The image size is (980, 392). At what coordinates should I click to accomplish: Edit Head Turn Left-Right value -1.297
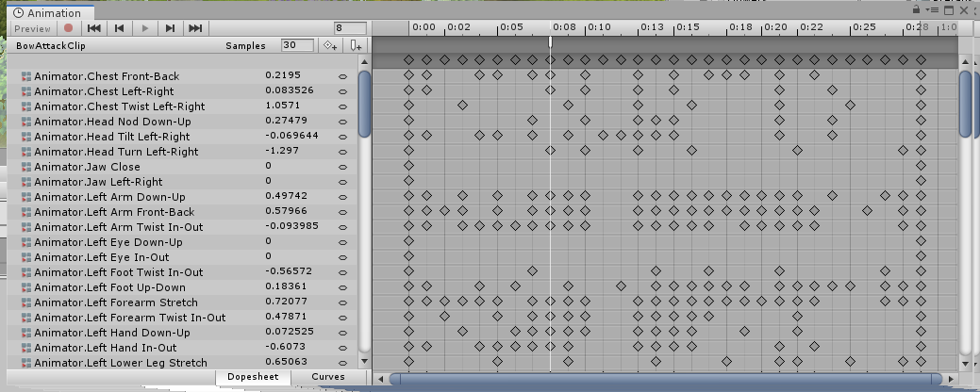[x=282, y=151]
